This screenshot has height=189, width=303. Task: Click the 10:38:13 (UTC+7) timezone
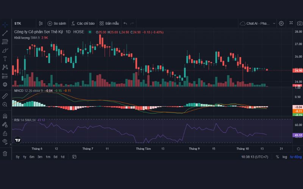click(255, 157)
